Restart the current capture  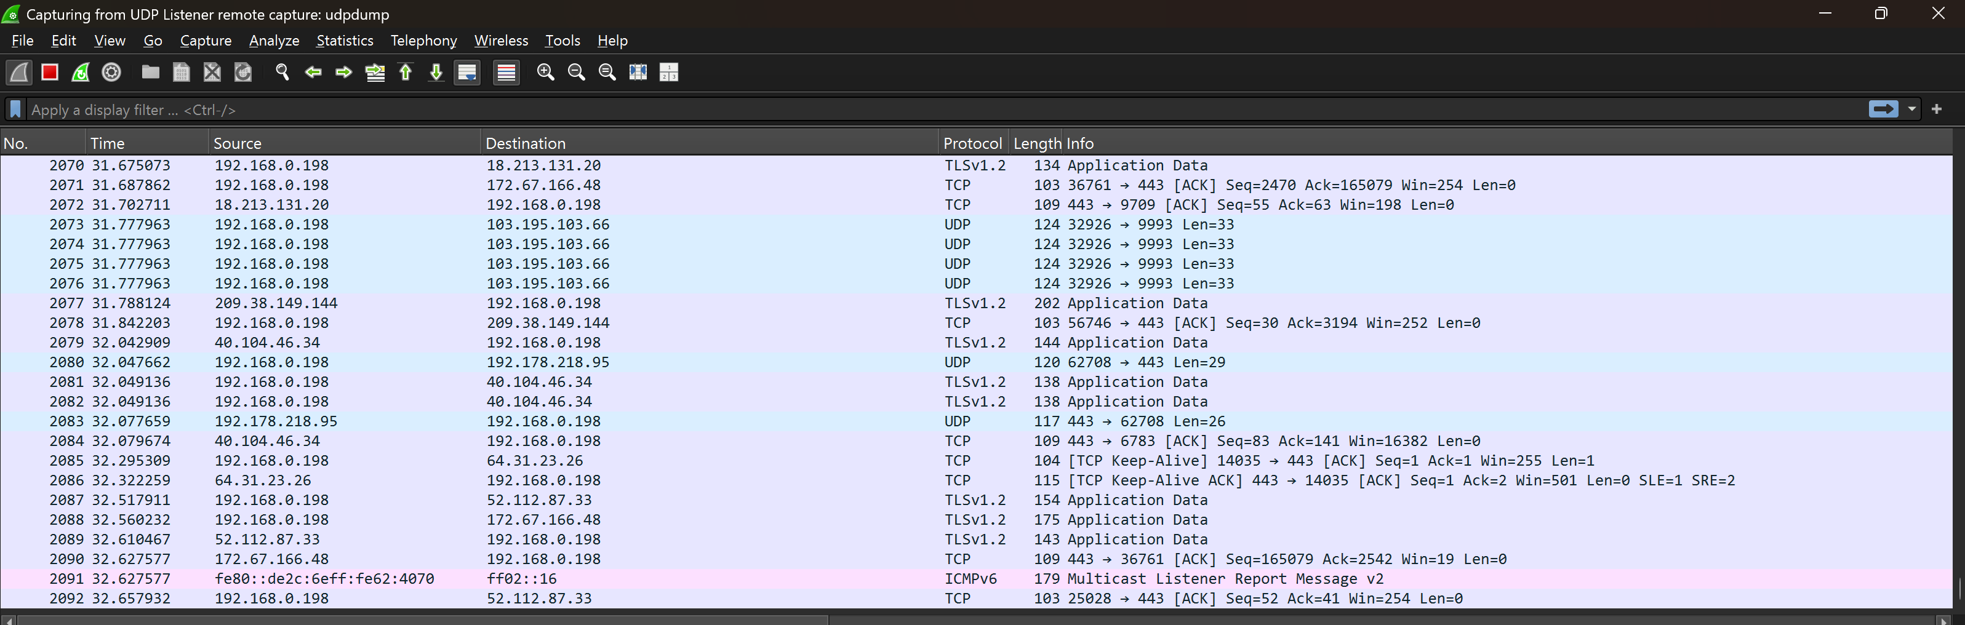pos(80,73)
